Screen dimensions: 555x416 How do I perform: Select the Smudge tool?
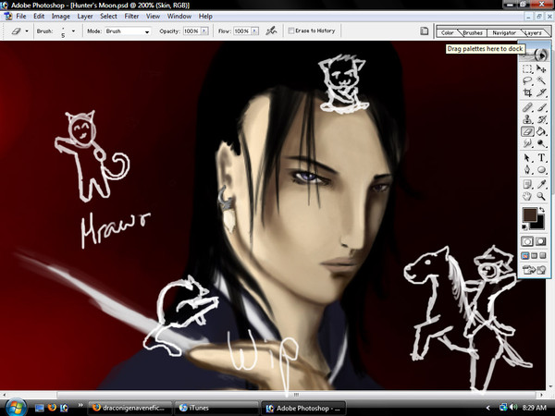(x=527, y=143)
